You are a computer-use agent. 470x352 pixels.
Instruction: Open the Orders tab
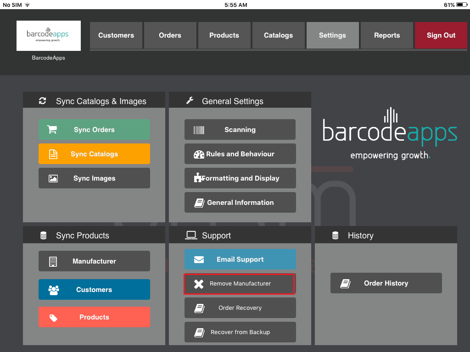[x=170, y=35]
